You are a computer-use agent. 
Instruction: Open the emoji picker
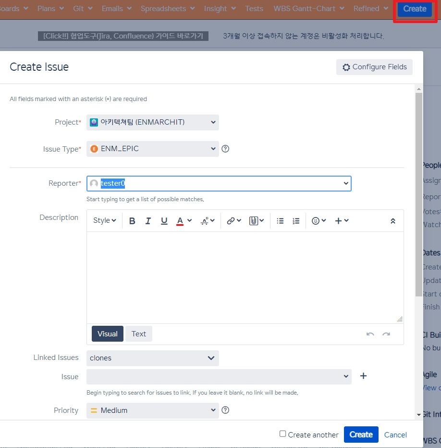click(x=318, y=220)
